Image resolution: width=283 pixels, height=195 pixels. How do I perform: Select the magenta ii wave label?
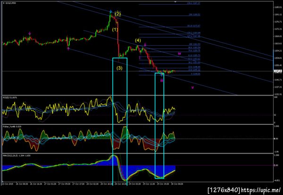point(145,44)
